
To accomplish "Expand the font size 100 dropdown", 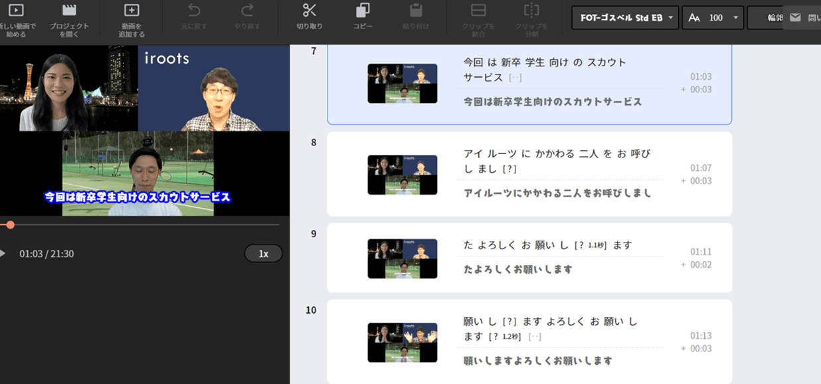I will click(712, 18).
